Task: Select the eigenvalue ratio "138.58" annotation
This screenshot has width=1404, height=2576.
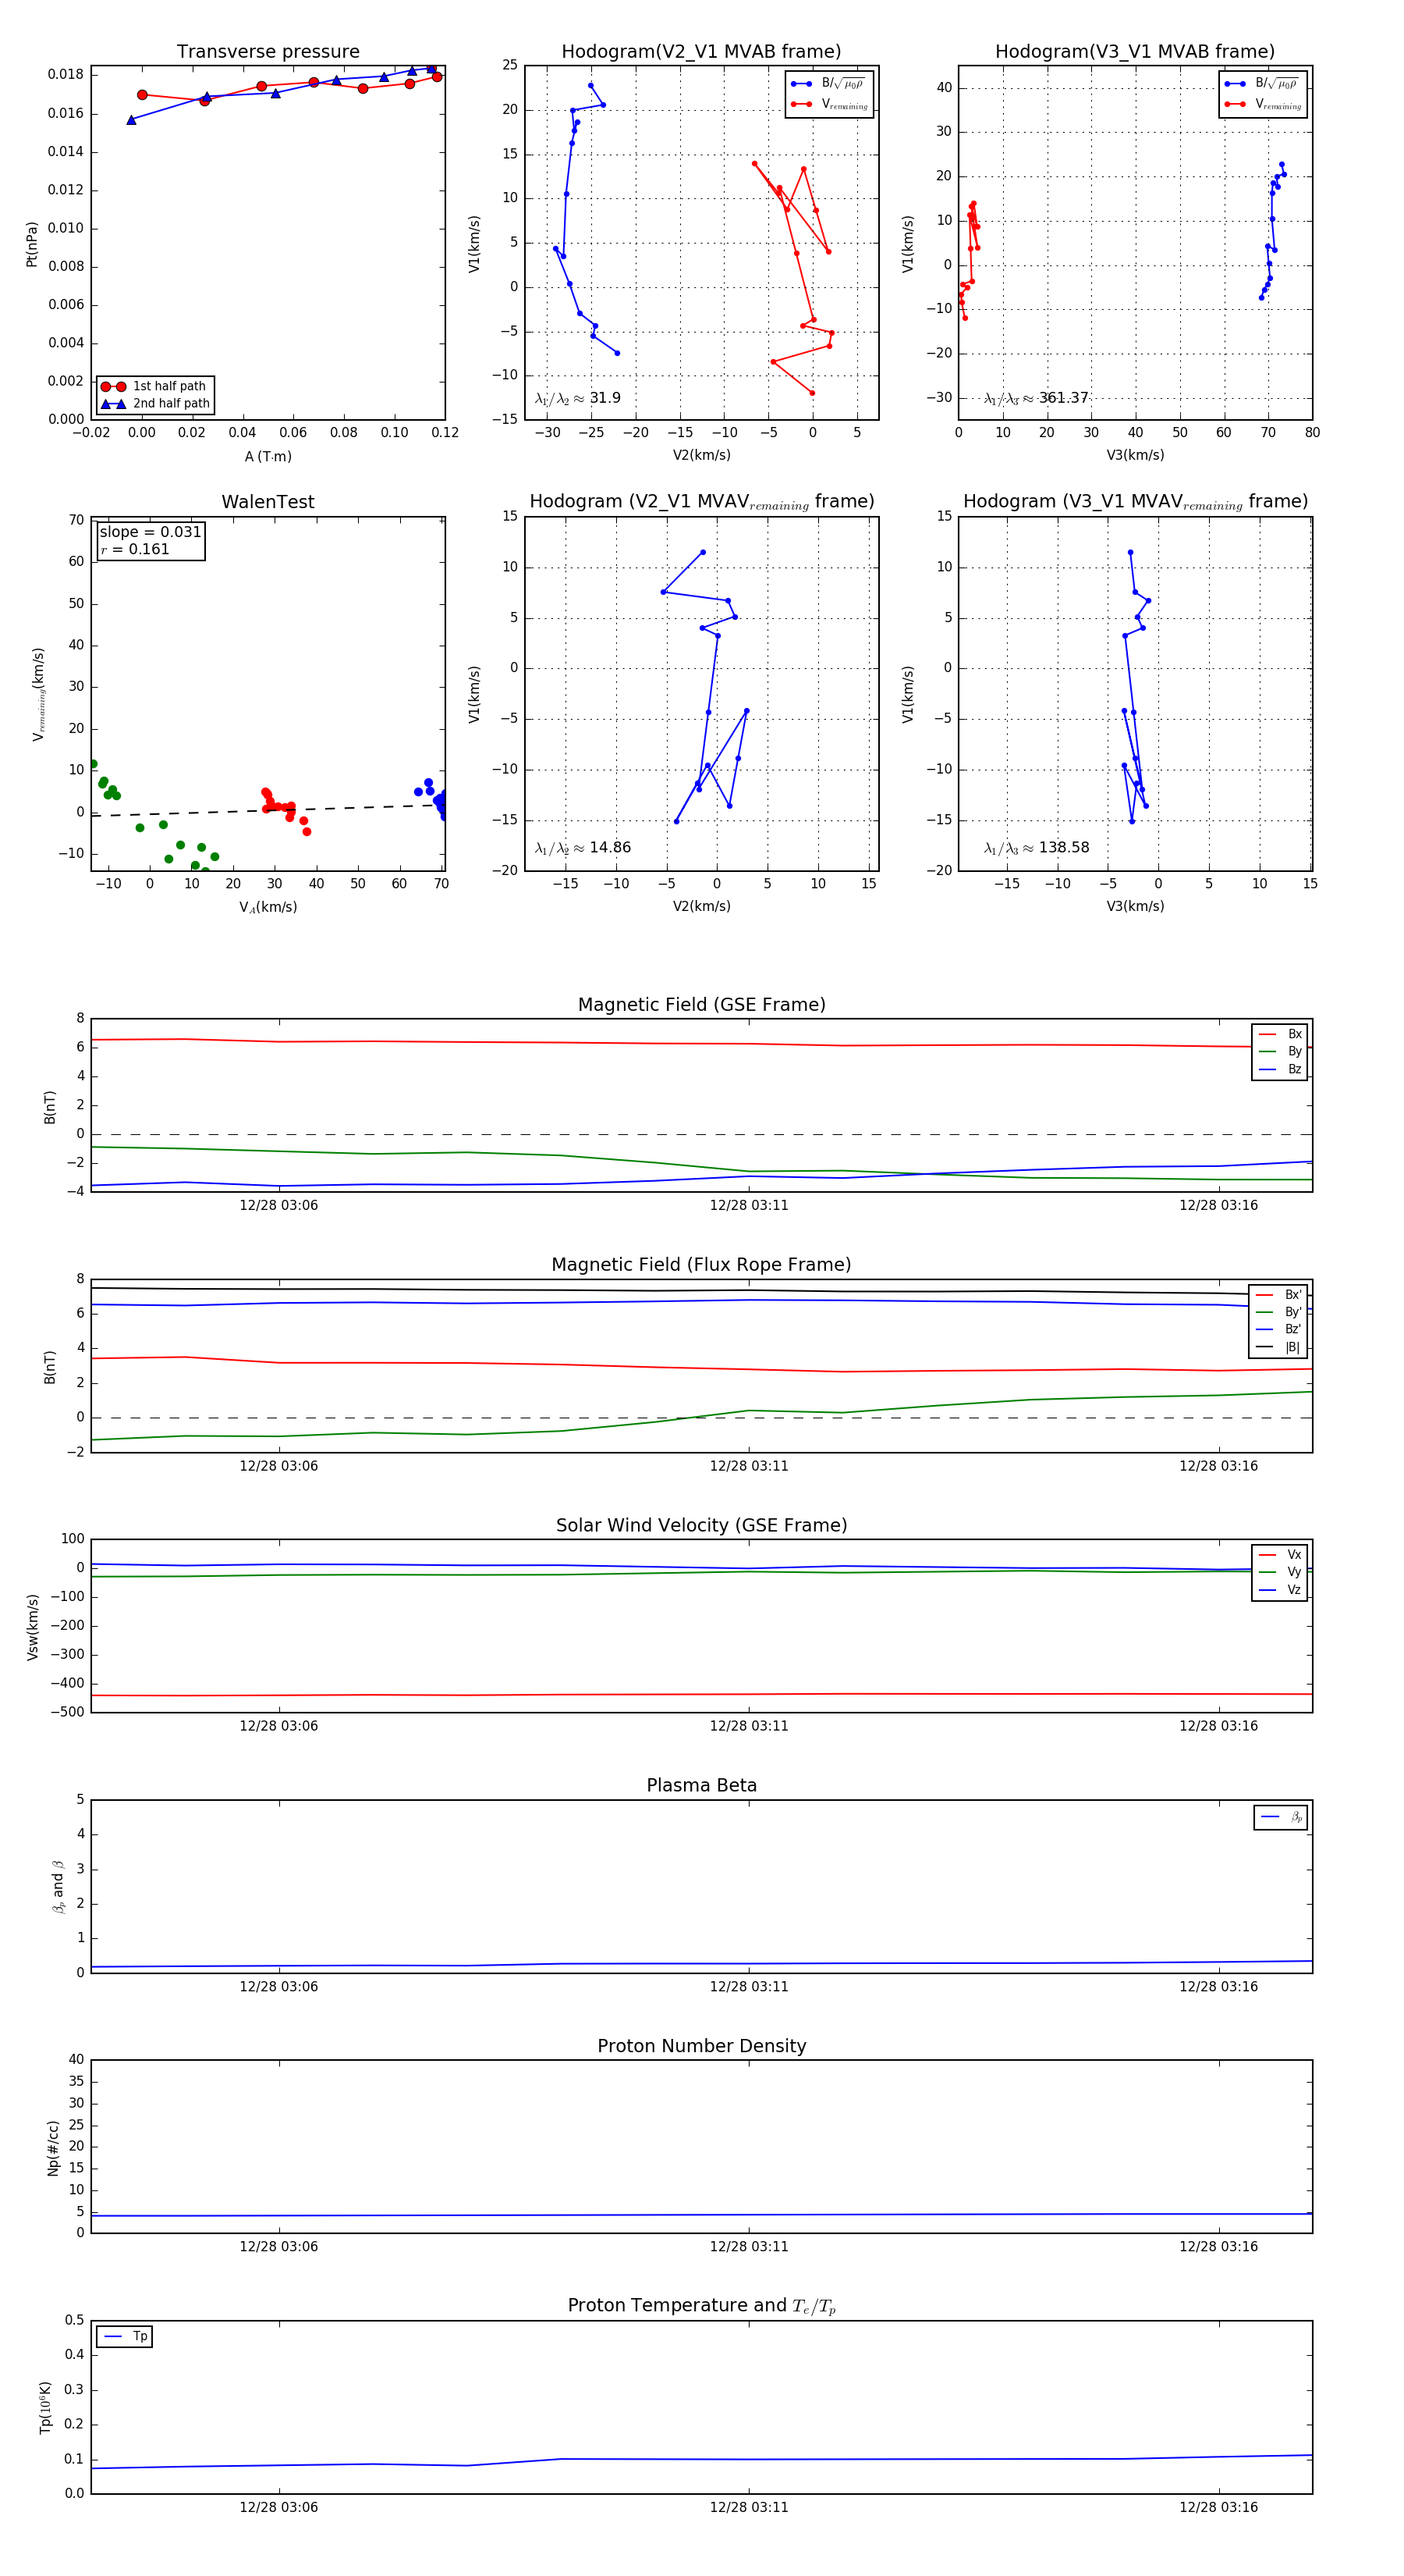Action: pyautogui.click(x=1037, y=848)
